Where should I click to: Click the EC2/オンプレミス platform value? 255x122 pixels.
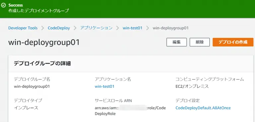[x=192, y=86]
